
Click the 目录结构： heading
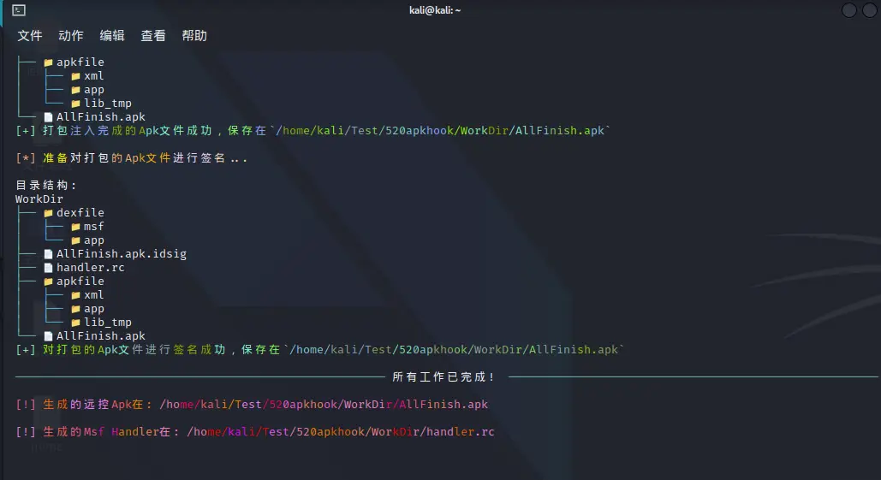click(x=46, y=186)
